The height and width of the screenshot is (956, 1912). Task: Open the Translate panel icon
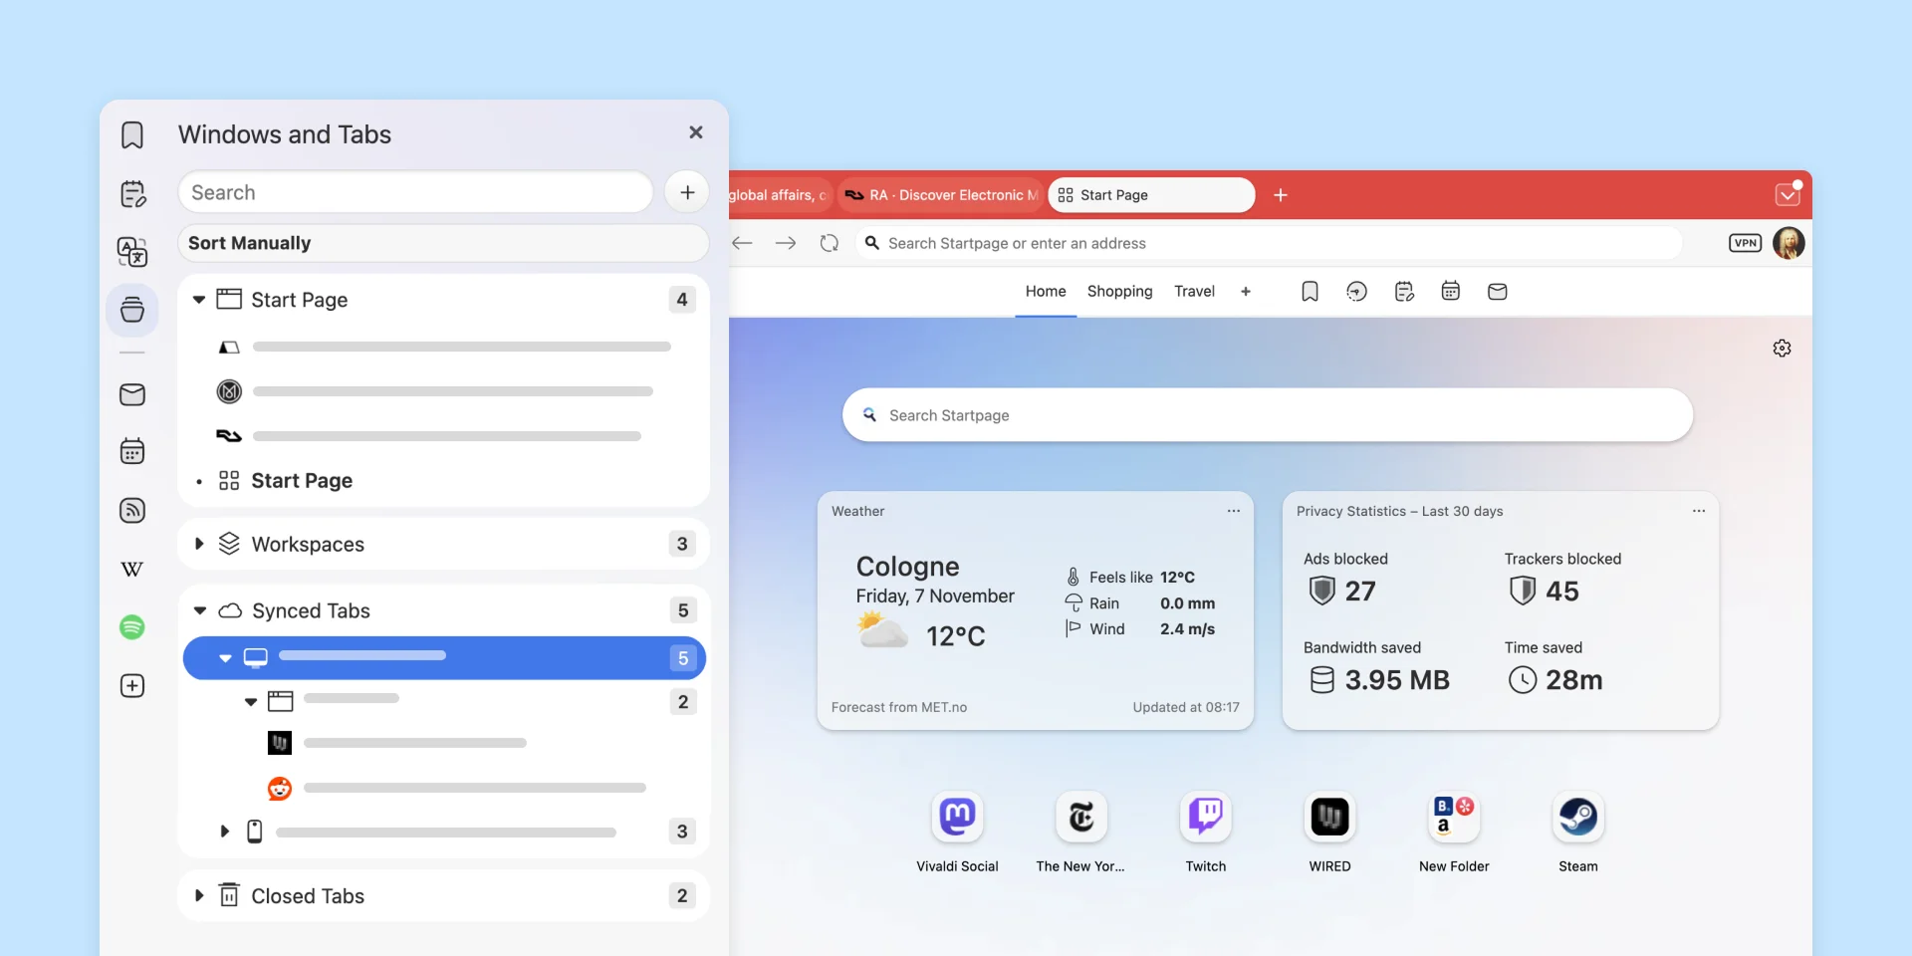(x=132, y=252)
